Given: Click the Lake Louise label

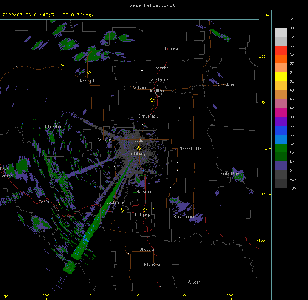Looking at the screenshot, I should tap(6, 172).
